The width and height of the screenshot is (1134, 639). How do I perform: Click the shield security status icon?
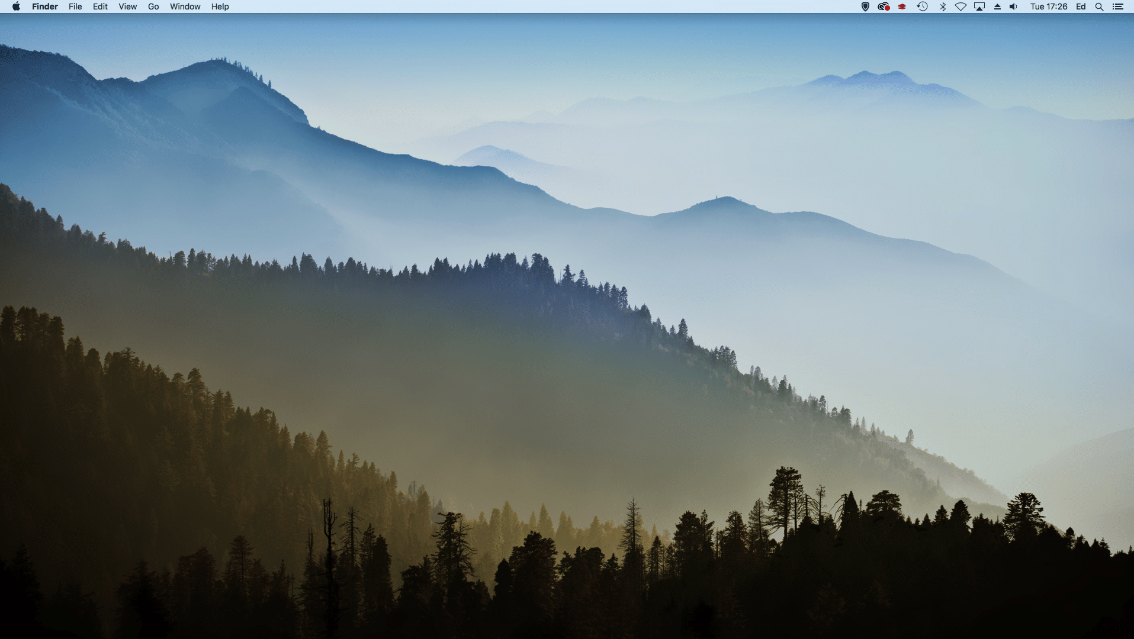865,7
